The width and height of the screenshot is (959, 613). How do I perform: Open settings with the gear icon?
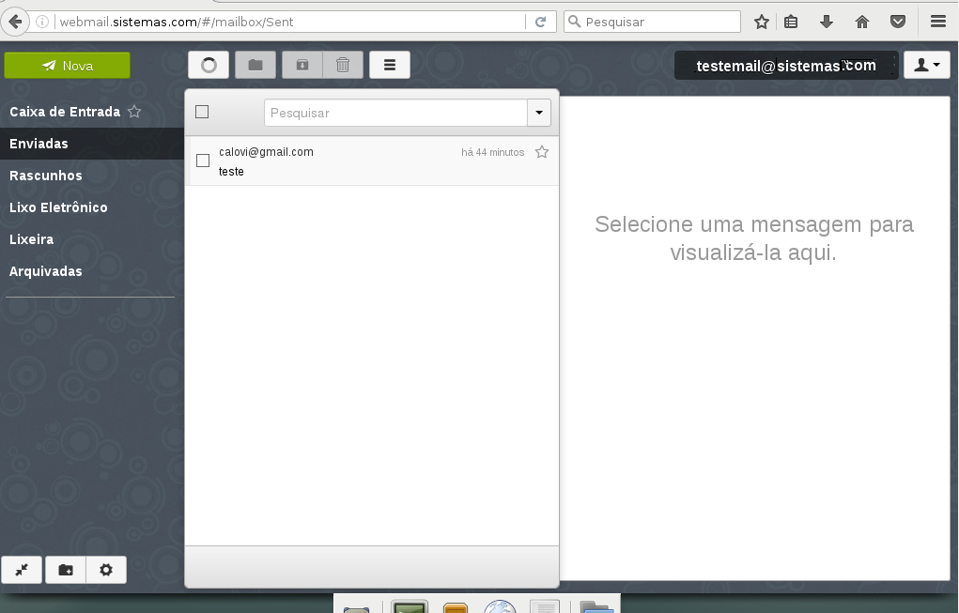point(106,570)
